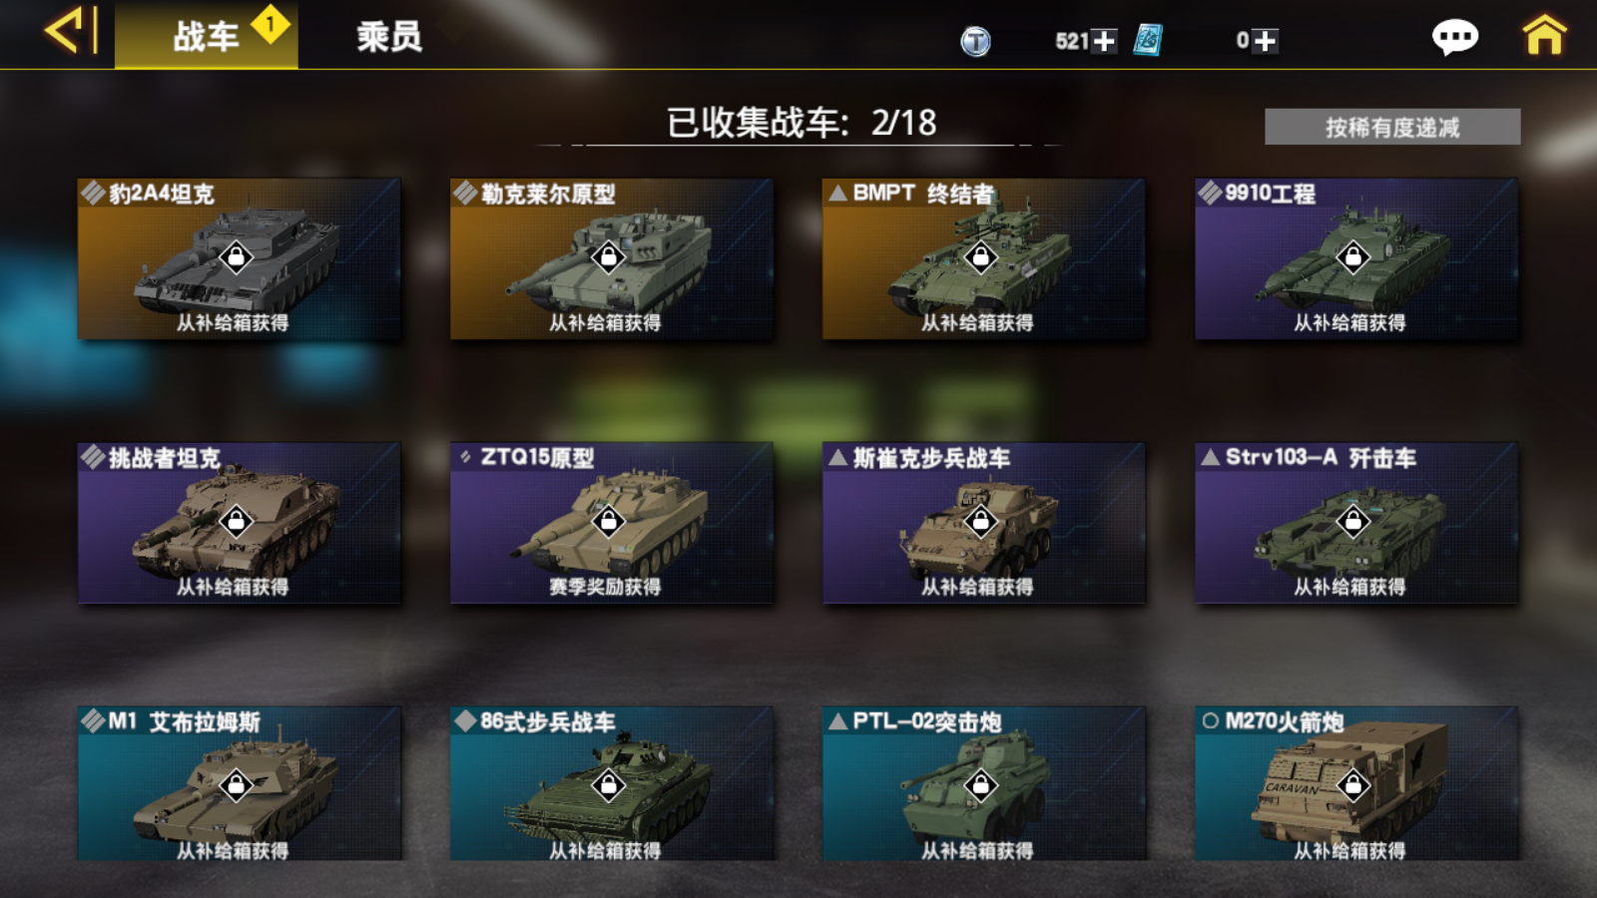Click lock icon on M270火箭炮
Viewport: 1597px width, 898px height.
click(x=1353, y=785)
